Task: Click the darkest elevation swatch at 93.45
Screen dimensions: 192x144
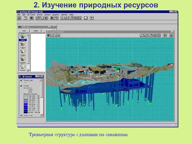Action: (26, 112)
